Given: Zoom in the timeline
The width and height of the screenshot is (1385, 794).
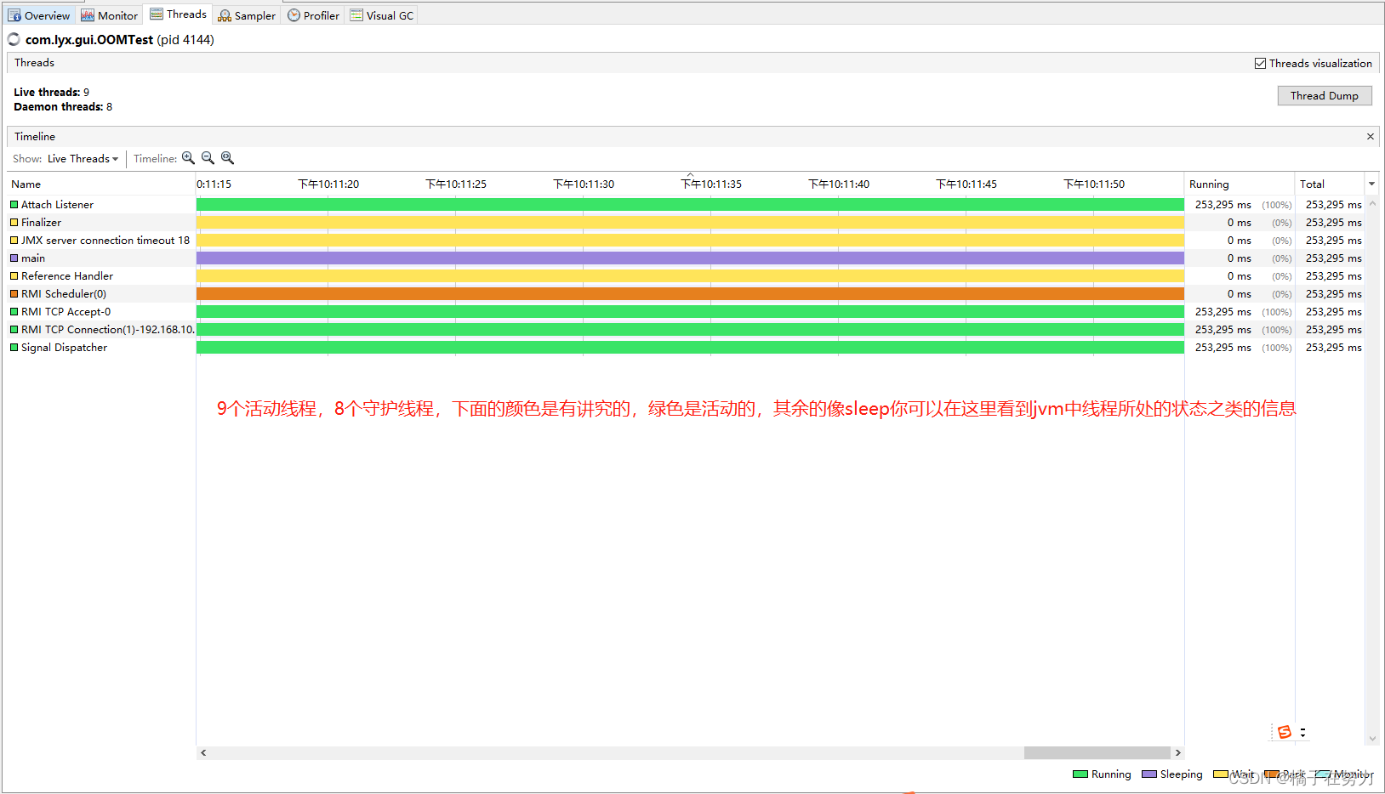Looking at the screenshot, I should [188, 158].
